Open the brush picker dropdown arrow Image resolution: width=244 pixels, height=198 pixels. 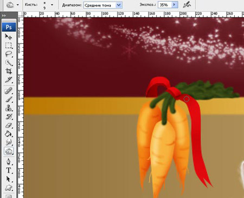[52, 5]
